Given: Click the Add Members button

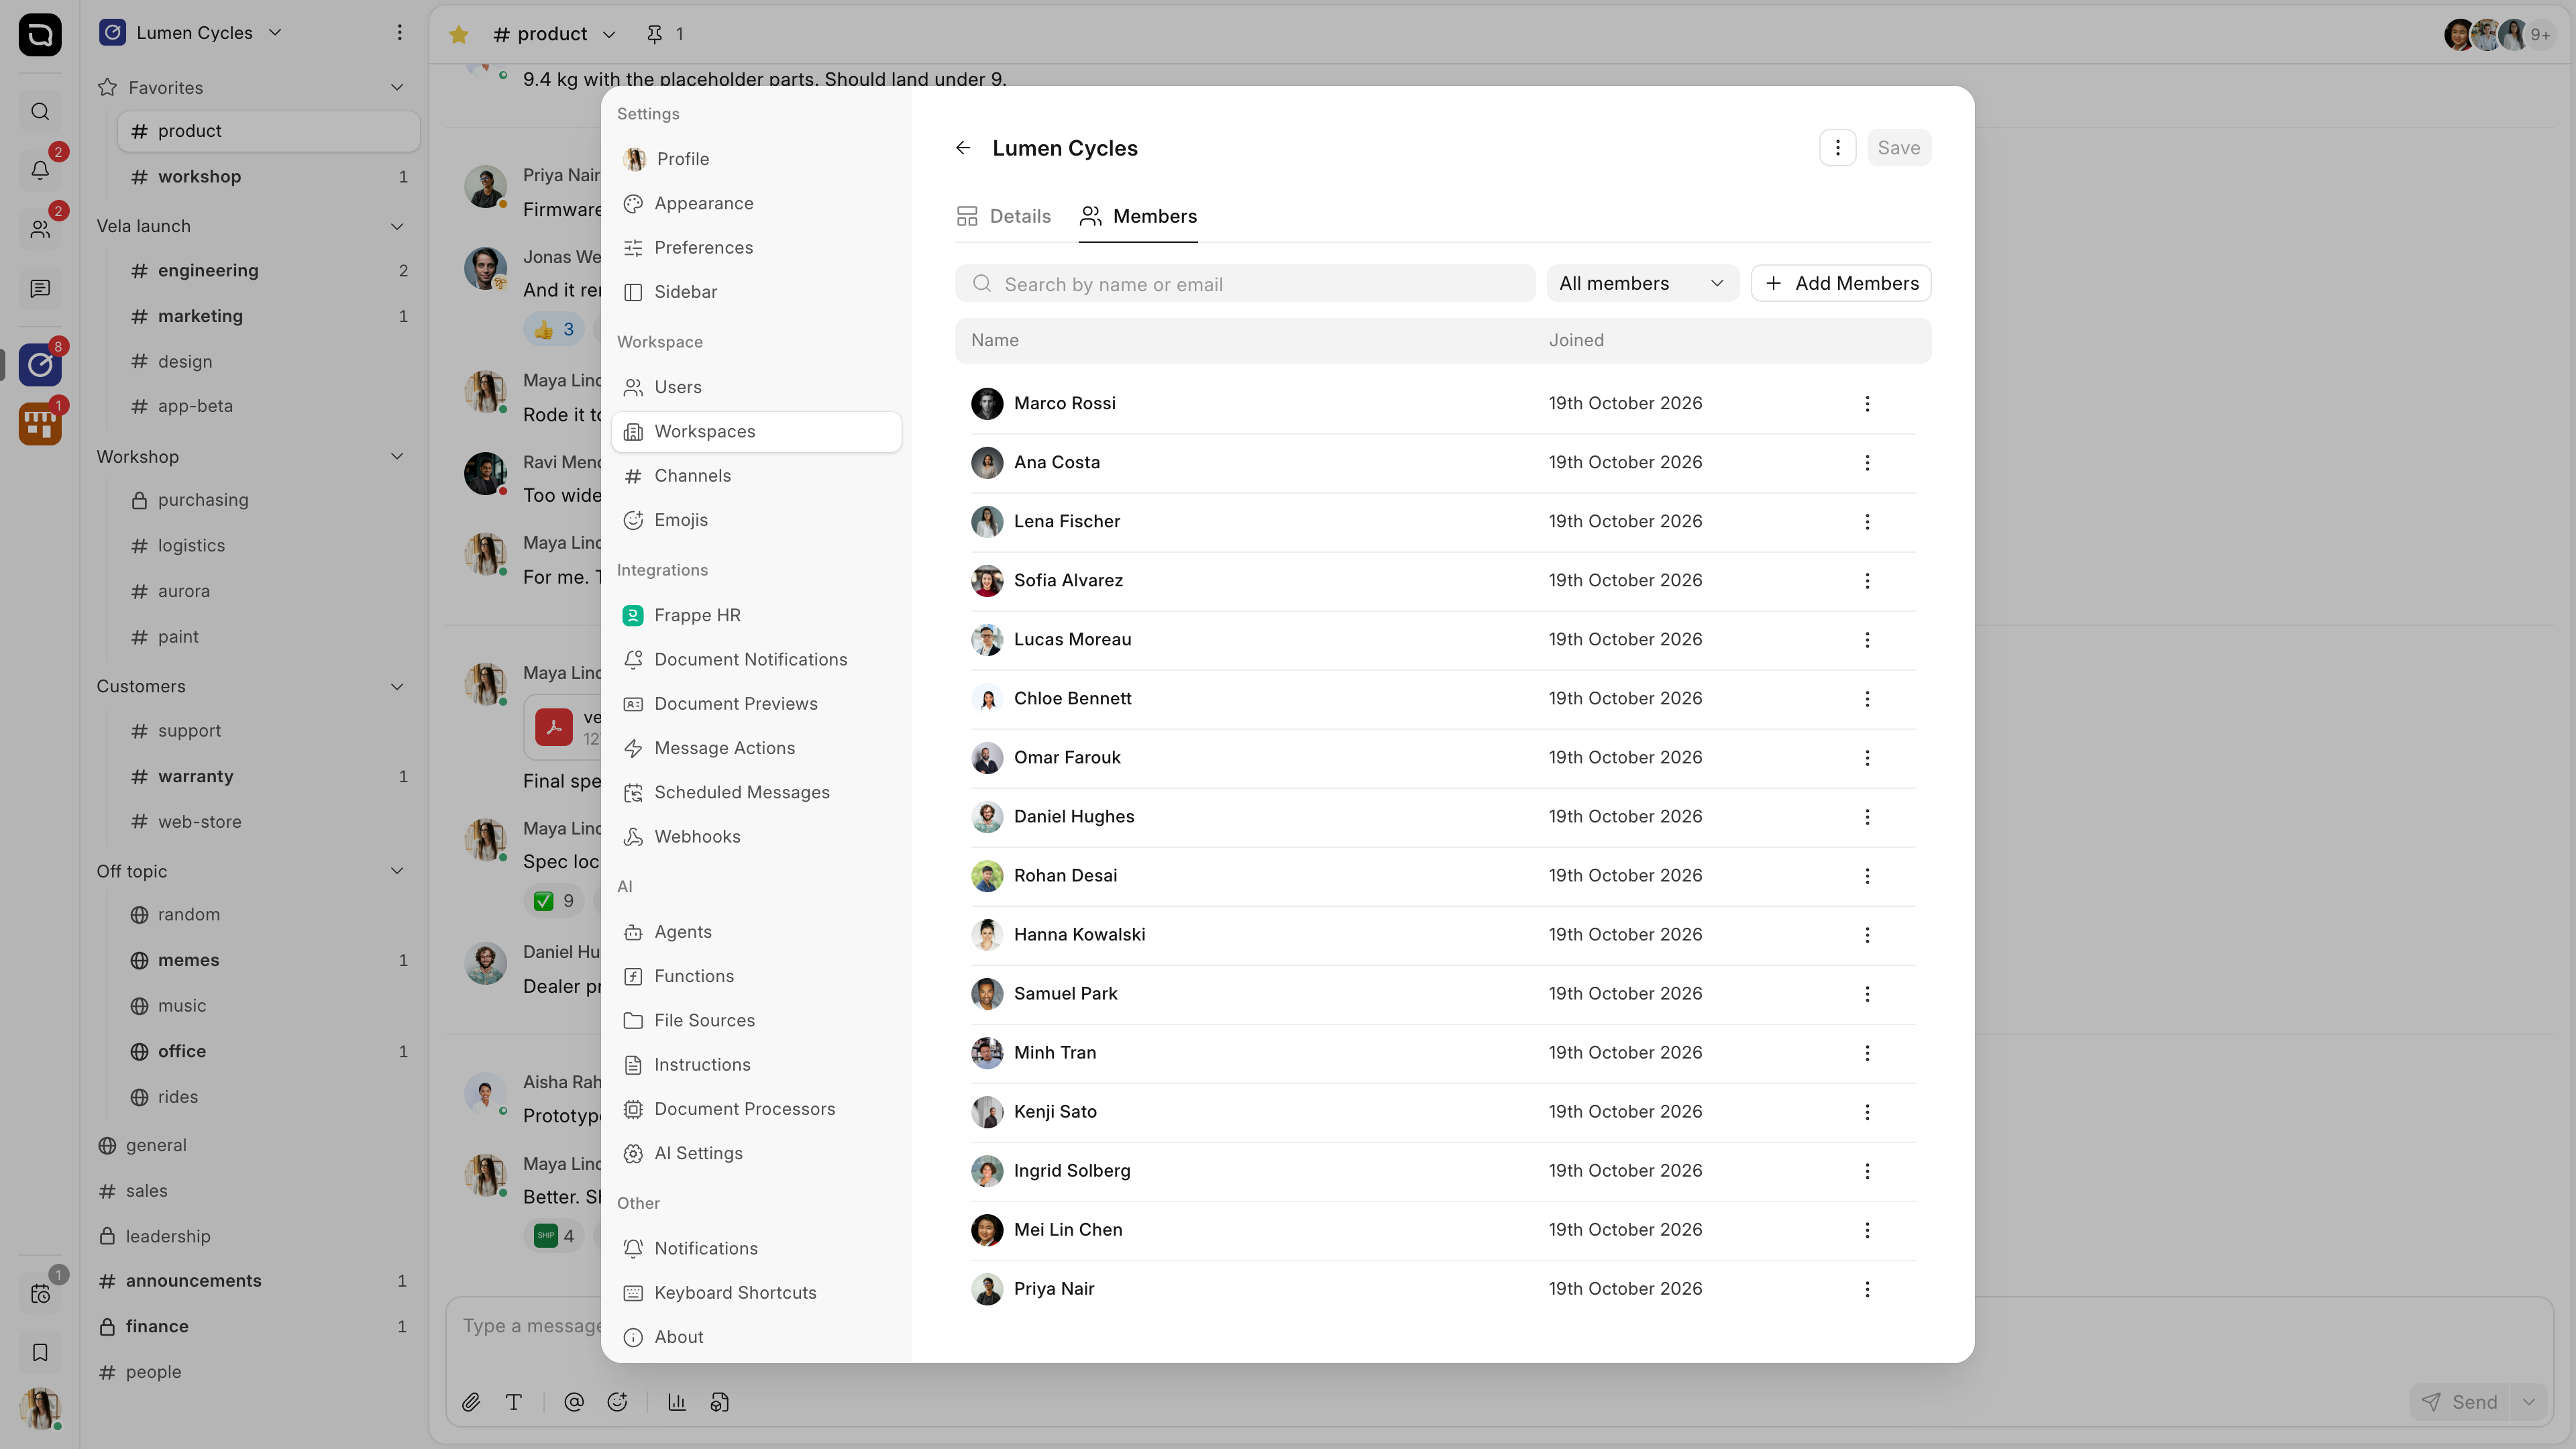Looking at the screenshot, I should pyautogui.click(x=1840, y=284).
